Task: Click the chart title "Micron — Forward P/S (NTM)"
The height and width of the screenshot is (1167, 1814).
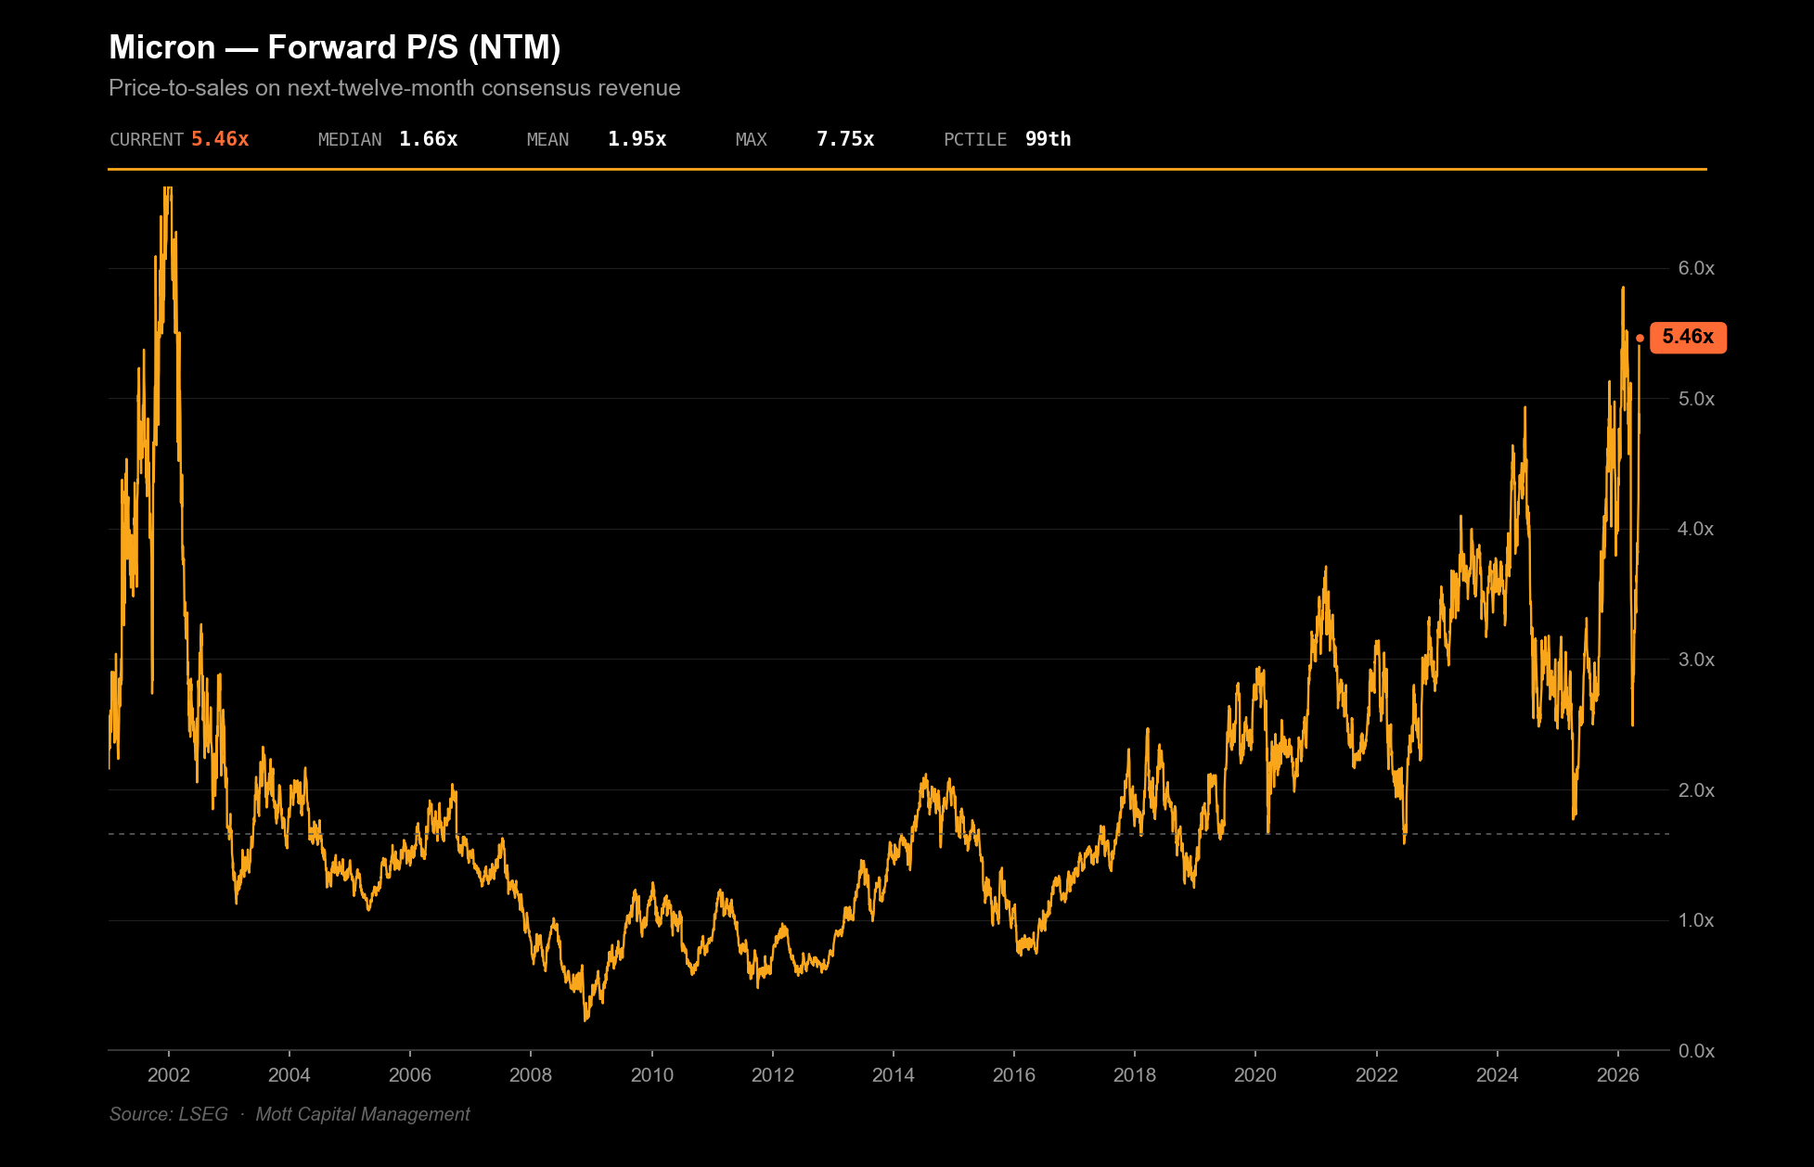Action: tap(335, 47)
